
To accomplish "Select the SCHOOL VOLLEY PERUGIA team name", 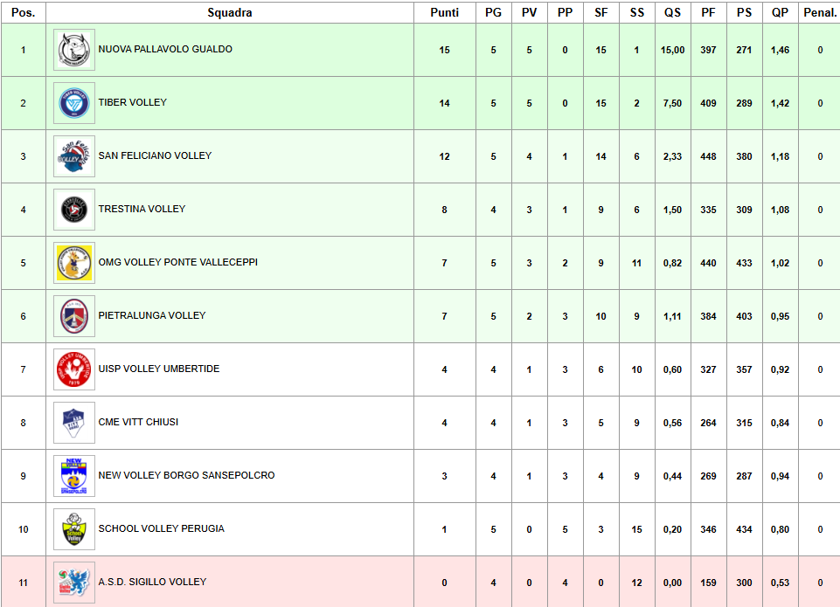I will [x=162, y=529].
